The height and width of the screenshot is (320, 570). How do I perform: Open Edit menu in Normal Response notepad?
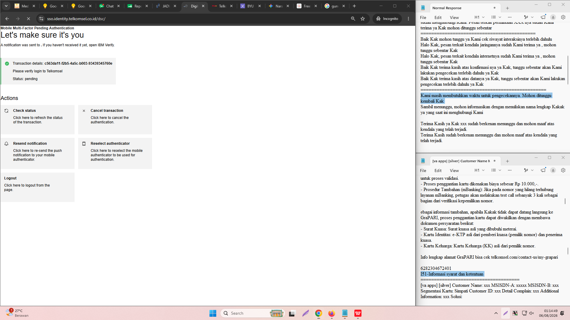[438, 17]
